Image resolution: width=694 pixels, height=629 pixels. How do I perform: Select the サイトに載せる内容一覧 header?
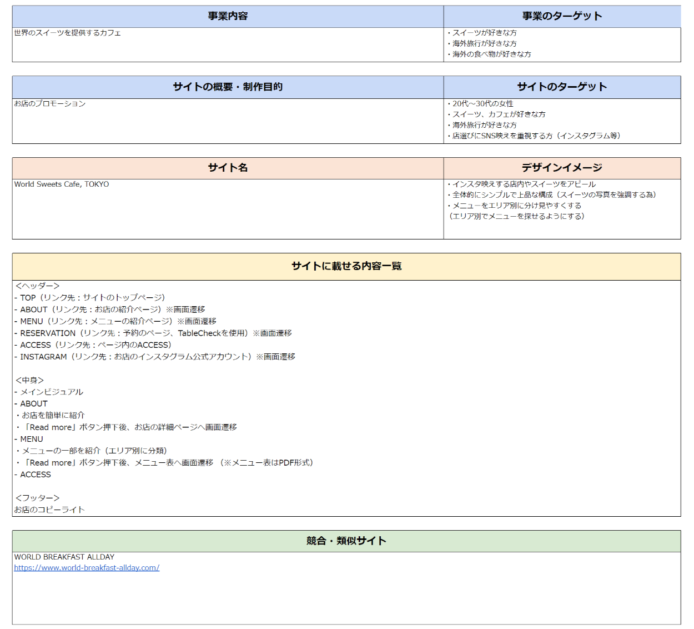(346, 267)
